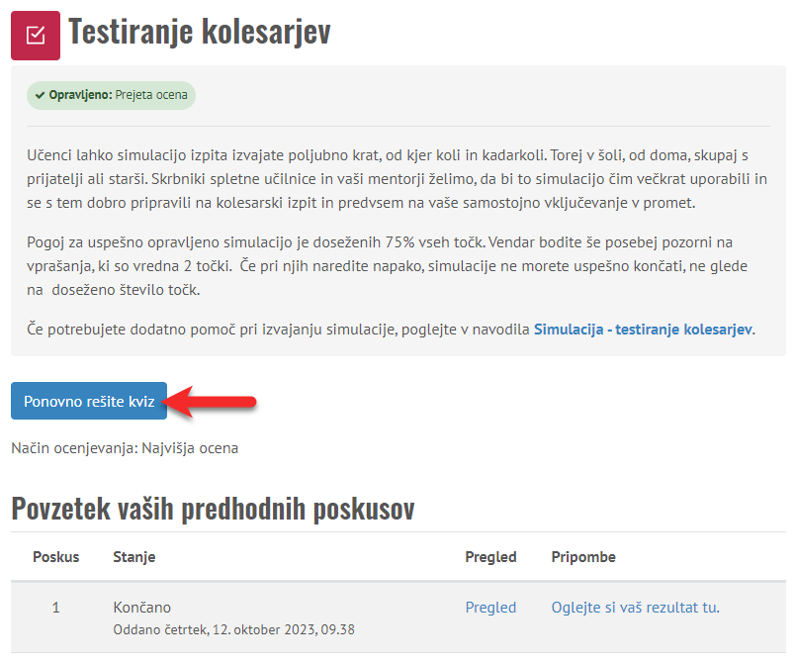Click the Način ocenjevanja: Najvišja ocena text
This screenshot has width=796, height=664.
click(125, 448)
